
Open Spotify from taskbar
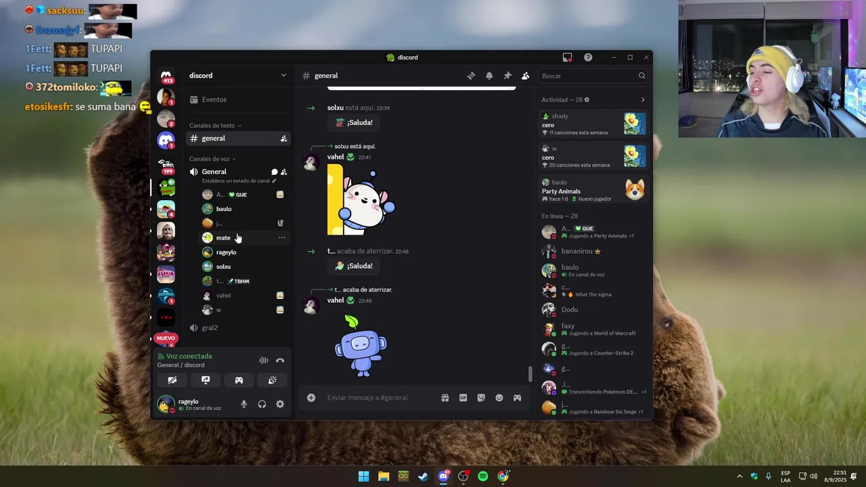pyautogui.click(x=483, y=476)
